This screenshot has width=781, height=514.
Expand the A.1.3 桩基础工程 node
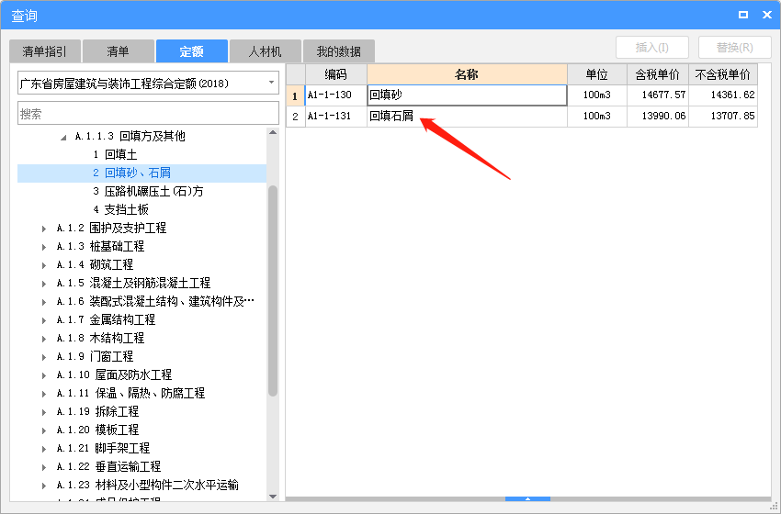(x=44, y=247)
